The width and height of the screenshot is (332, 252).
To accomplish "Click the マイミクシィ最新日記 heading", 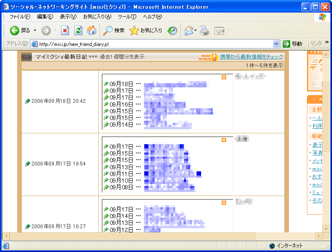I will [x=61, y=57].
